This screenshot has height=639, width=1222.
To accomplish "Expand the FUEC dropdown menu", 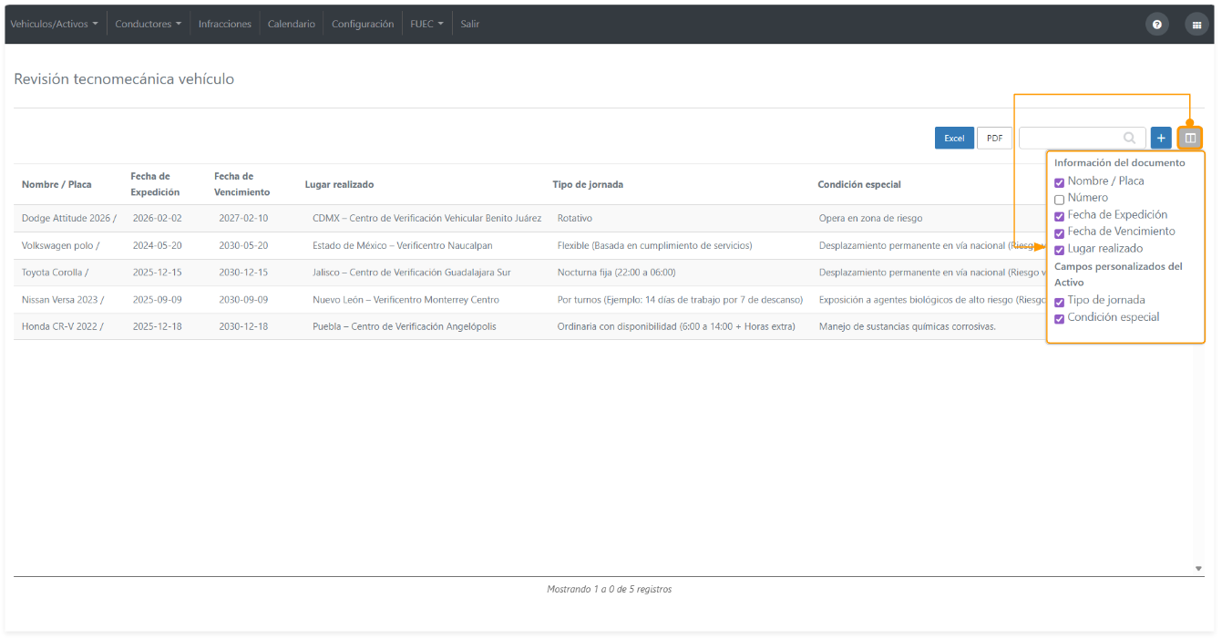I will click(x=426, y=24).
